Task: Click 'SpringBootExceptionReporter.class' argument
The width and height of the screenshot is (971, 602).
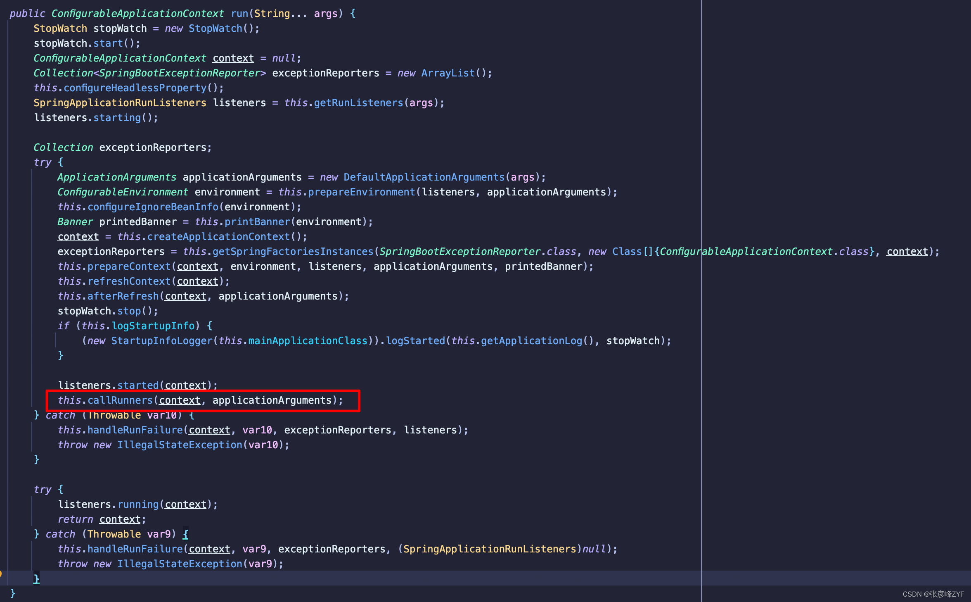Action: (477, 252)
